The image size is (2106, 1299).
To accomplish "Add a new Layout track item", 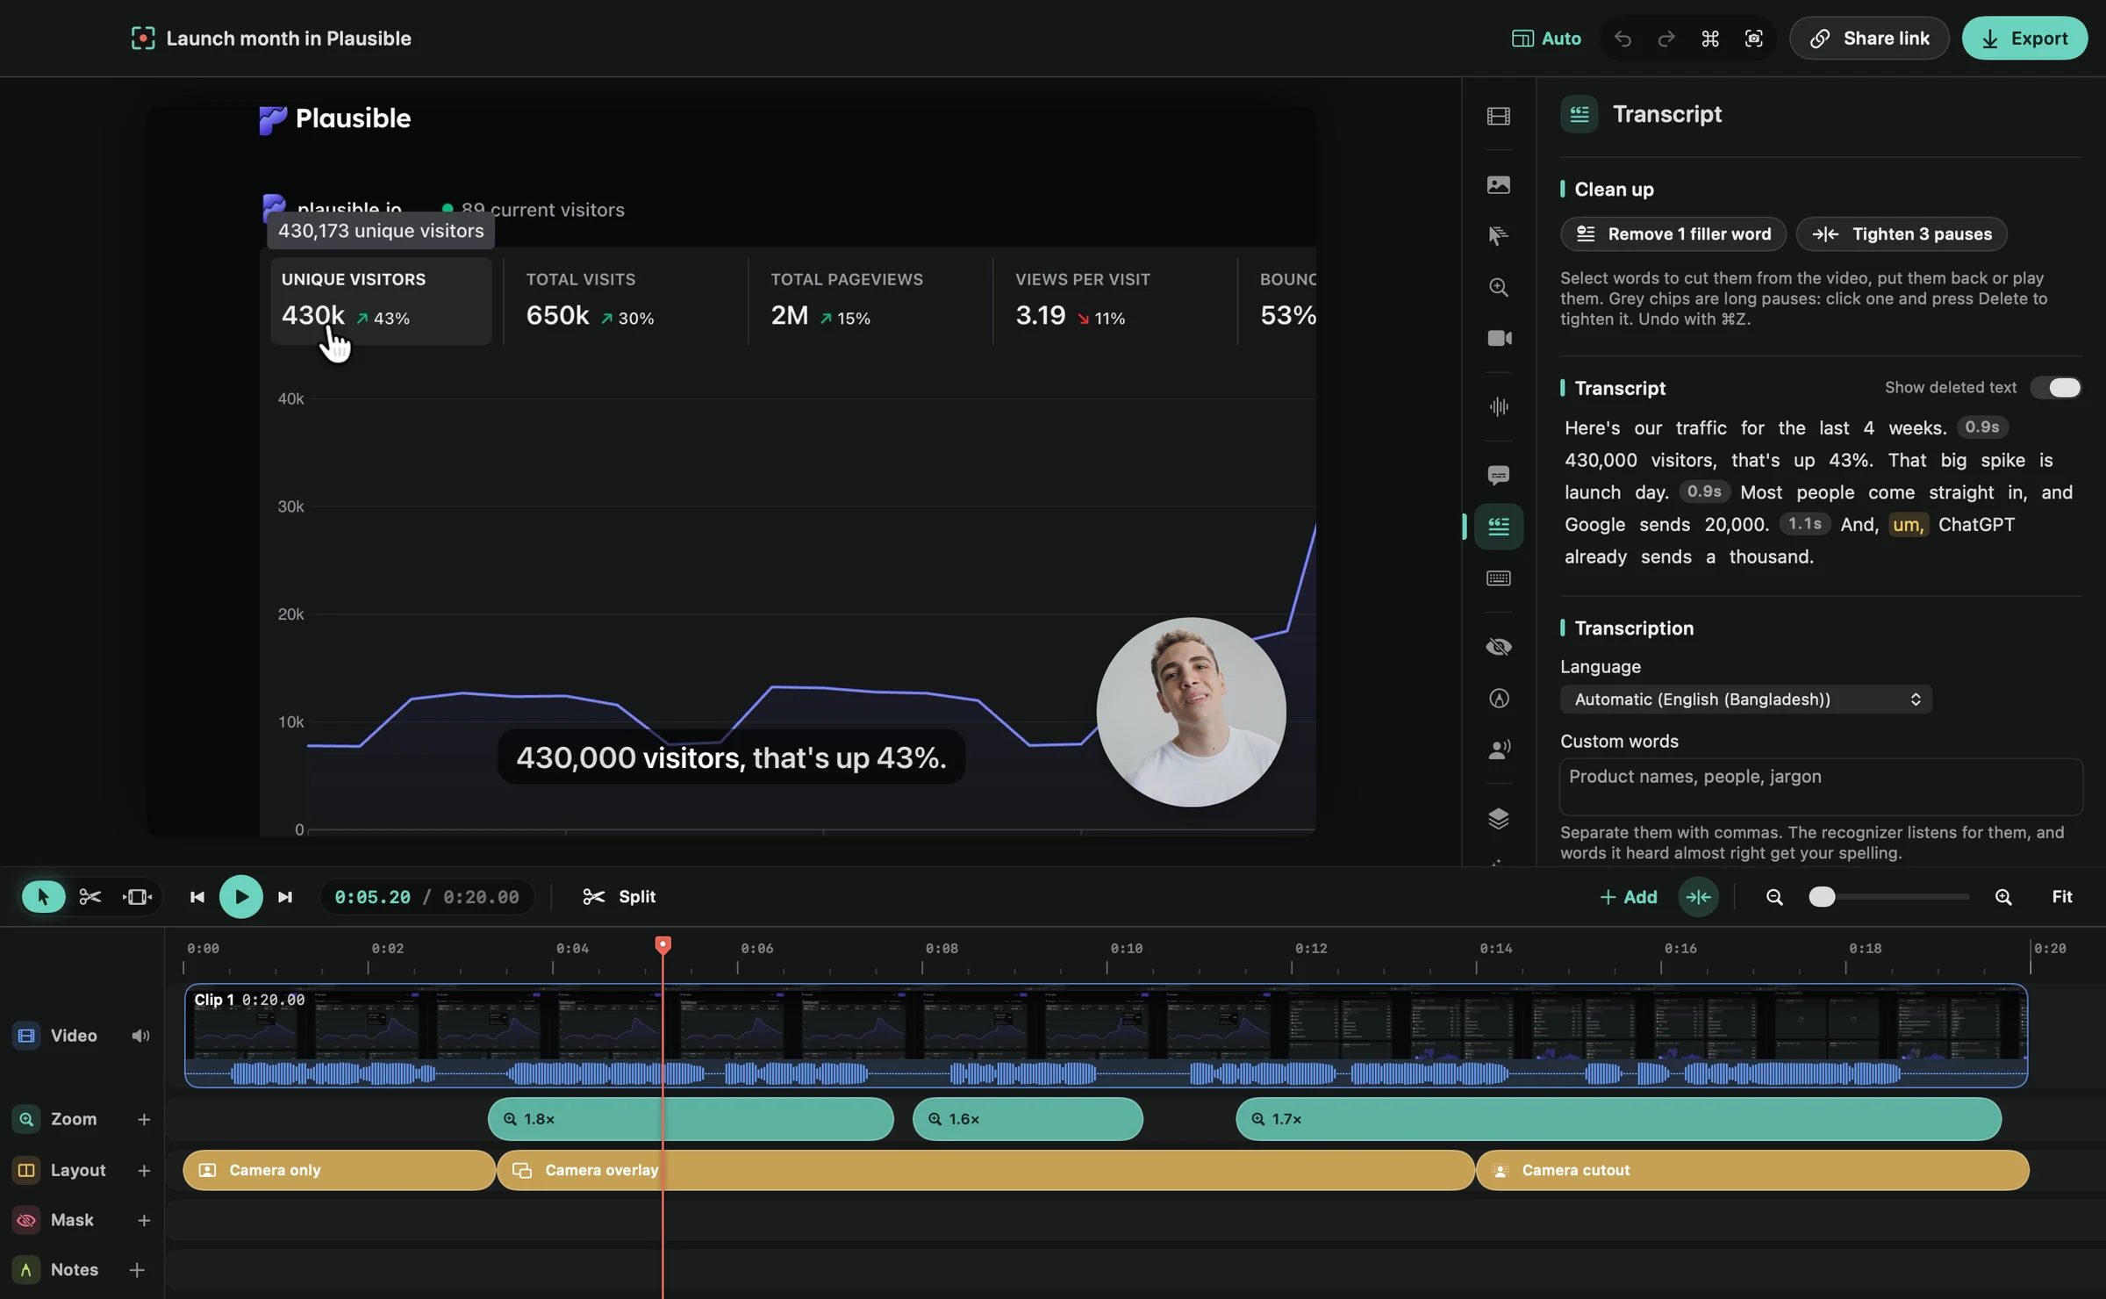I will 144,1170.
